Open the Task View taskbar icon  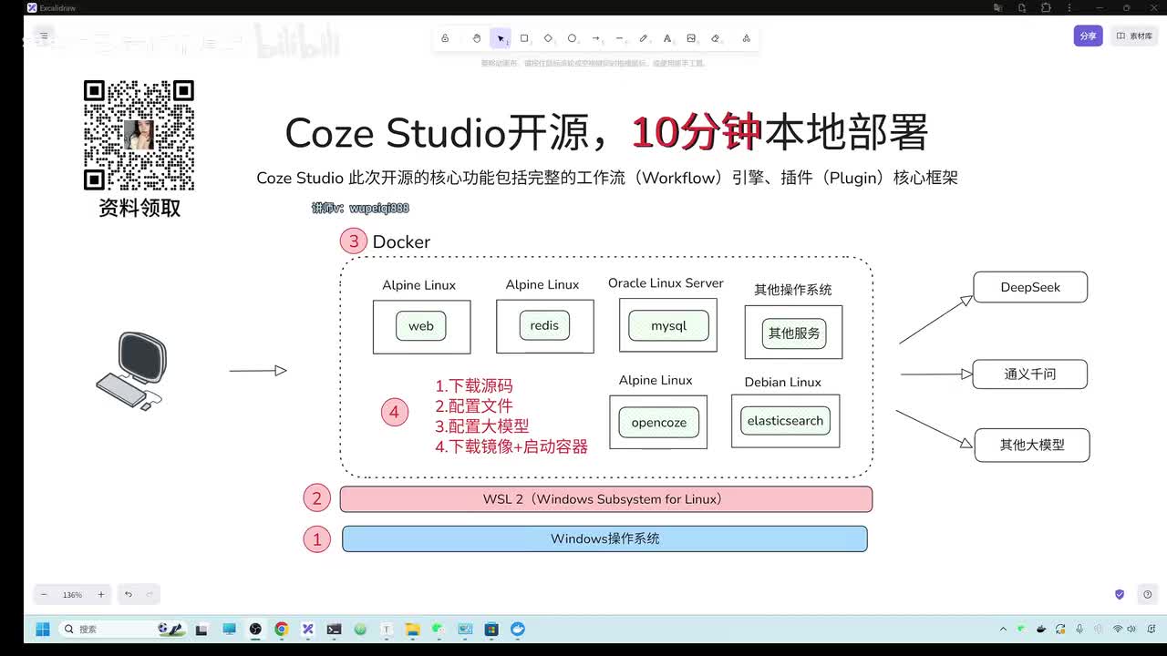[x=202, y=629]
